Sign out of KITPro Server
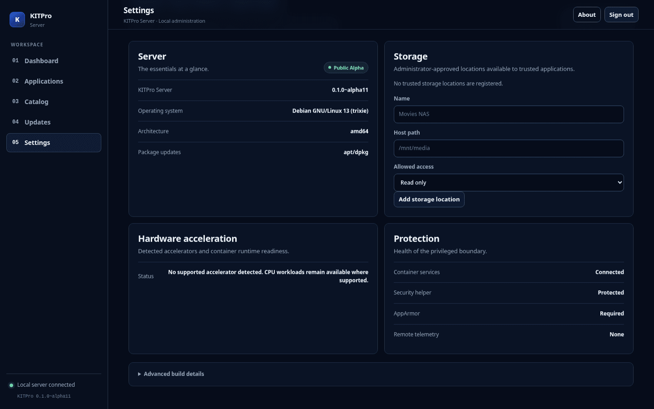 click(x=621, y=15)
